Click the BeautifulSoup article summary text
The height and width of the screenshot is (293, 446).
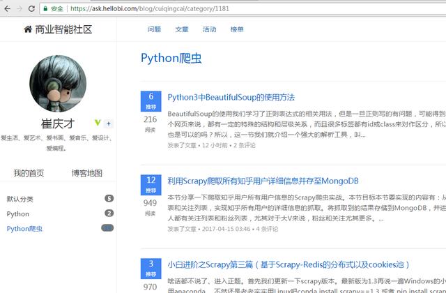pyautogui.click(x=307, y=124)
